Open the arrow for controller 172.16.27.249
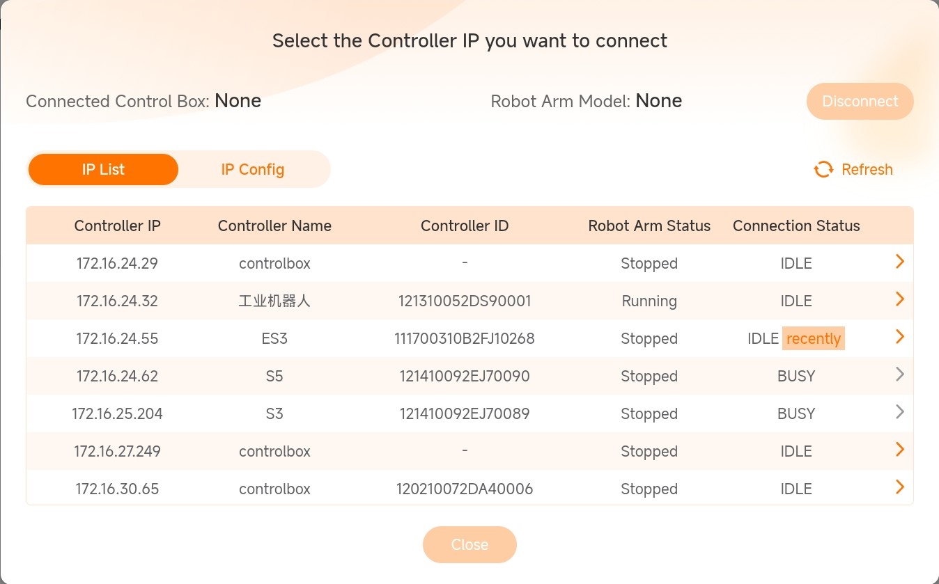 pyautogui.click(x=899, y=449)
